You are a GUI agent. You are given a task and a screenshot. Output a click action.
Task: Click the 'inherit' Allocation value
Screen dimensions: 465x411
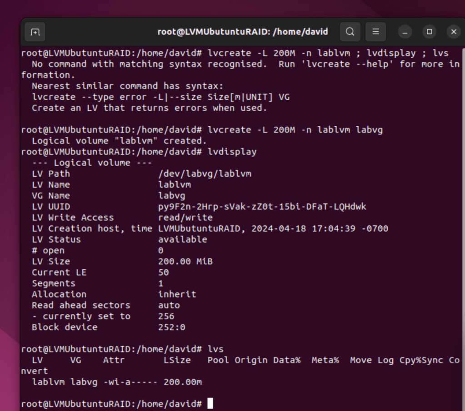(x=177, y=294)
